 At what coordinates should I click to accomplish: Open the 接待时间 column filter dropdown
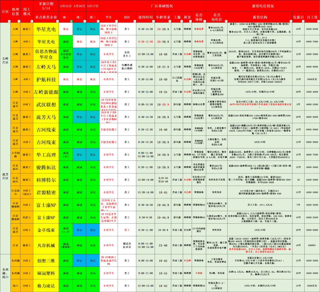[153, 21]
